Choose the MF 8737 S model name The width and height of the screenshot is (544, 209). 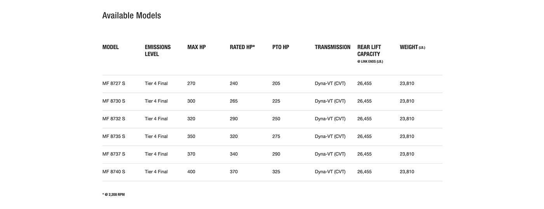(x=114, y=154)
